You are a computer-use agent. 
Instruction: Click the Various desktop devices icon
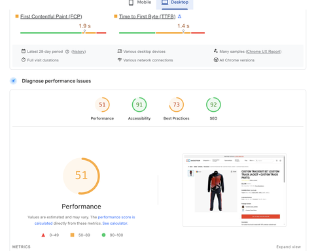[120, 51]
